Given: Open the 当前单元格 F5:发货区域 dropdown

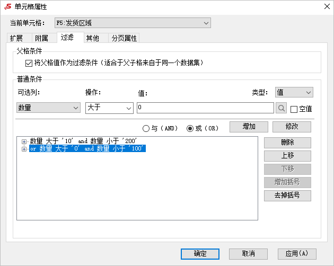Looking at the screenshot, I should click(x=133, y=23).
